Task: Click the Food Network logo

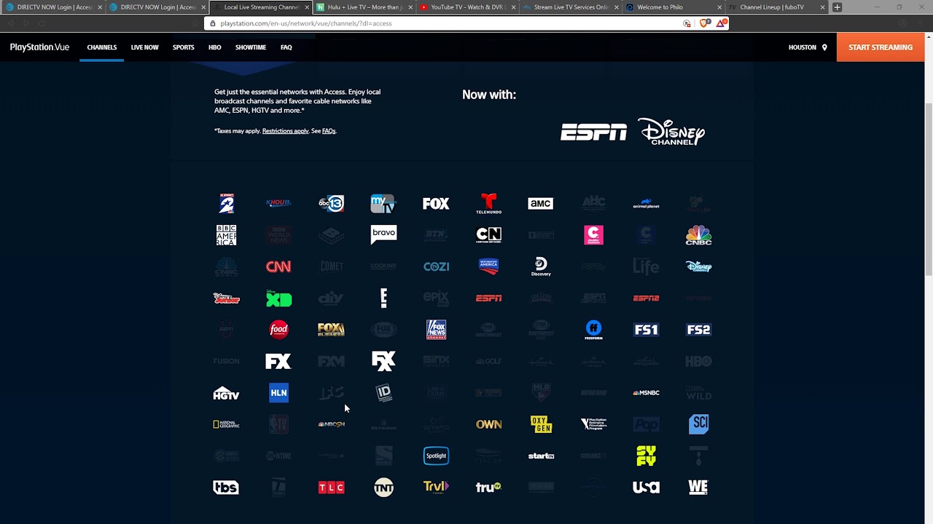Action: pos(278,330)
